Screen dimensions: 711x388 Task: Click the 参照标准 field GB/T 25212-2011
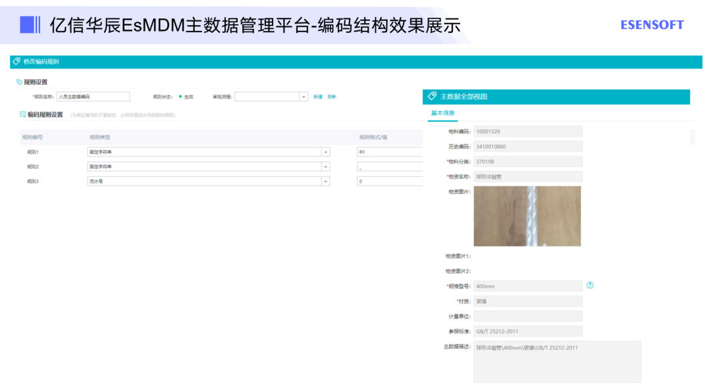(528, 331)
